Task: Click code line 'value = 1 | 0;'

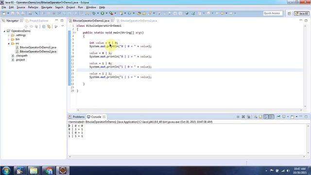Action: click(x=101, y=63)
